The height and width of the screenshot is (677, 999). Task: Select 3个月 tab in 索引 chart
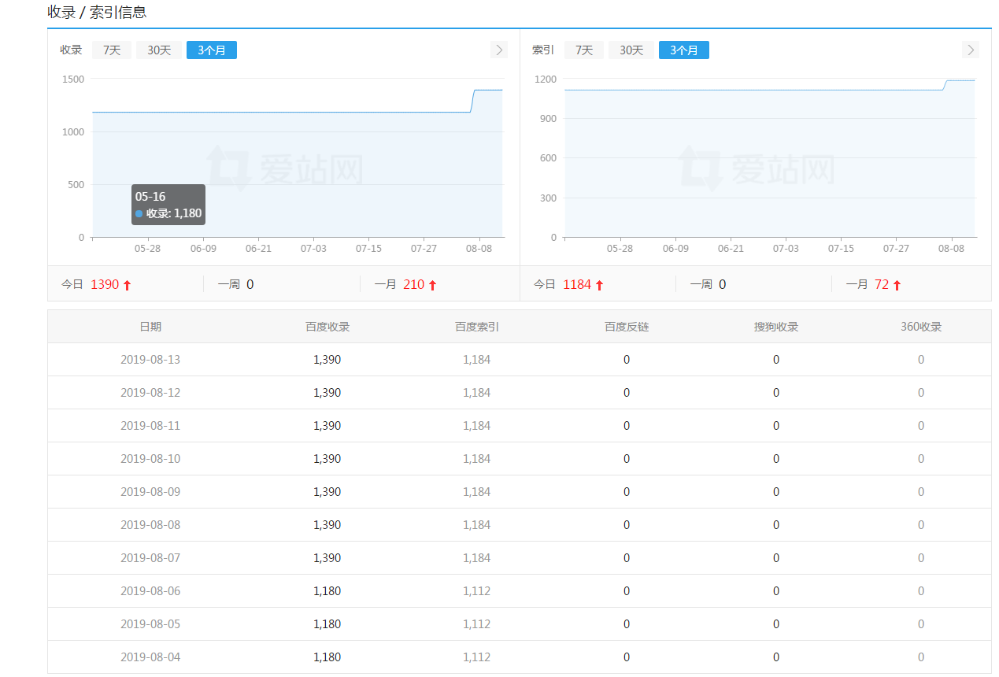(684, 50)
